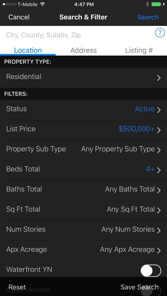Expand Property Sub Type options
Screen dimensions: 167x296
(x=83, y=150)
